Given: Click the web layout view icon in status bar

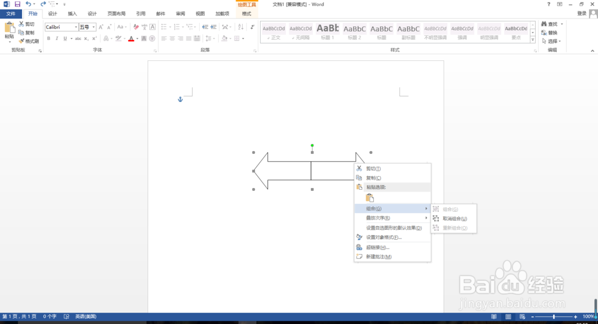Looking at the screenshot, I should [522, 316].
